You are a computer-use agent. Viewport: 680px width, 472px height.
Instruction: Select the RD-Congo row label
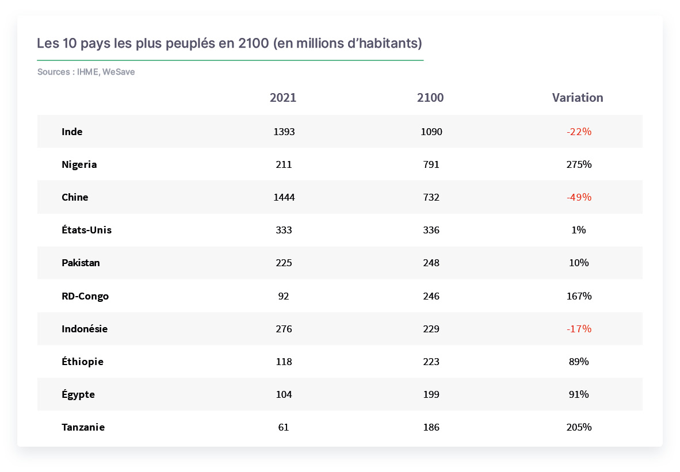coord(86,297)
